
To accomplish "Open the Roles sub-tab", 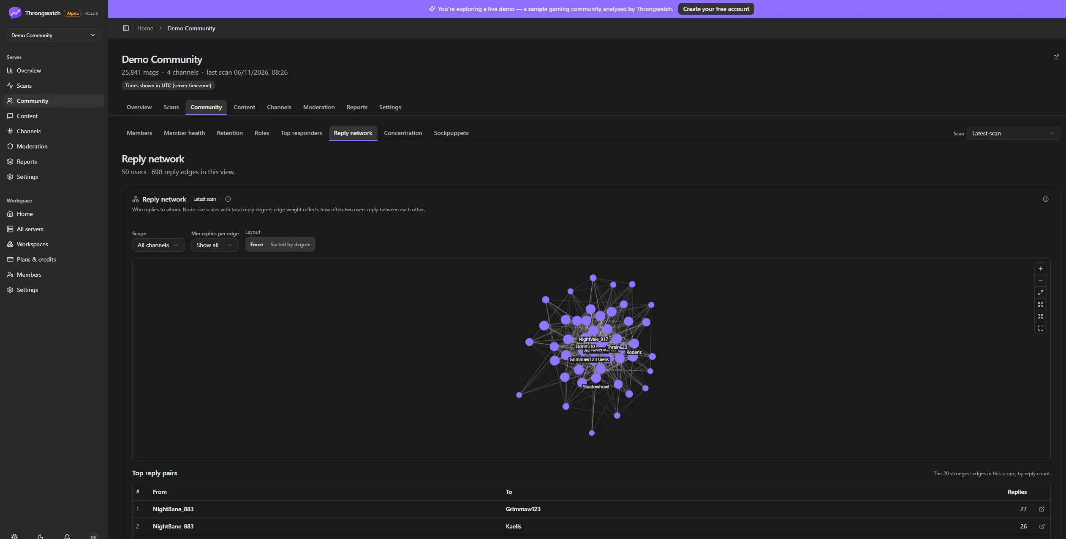I will (x=262, y=133).
